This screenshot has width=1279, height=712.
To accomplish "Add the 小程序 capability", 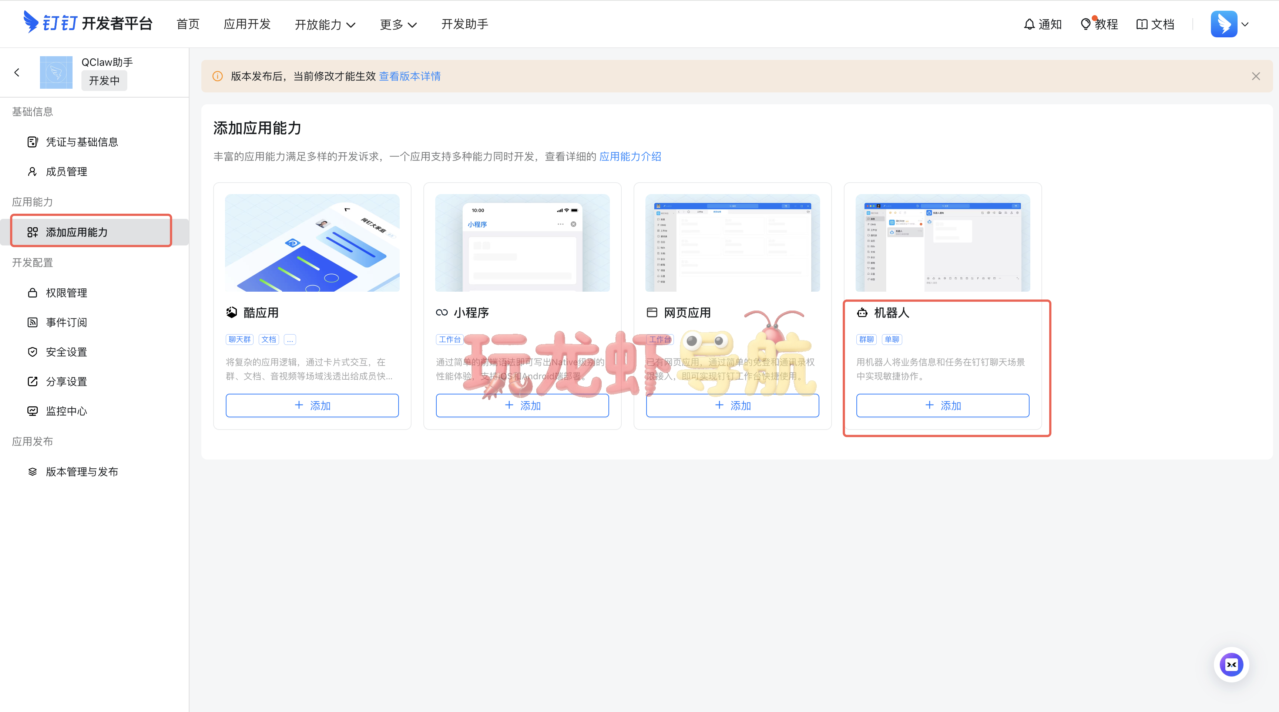I will tap(522, 405).
